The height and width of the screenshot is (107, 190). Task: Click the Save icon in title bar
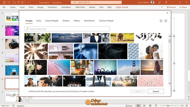tap(4, 2)
